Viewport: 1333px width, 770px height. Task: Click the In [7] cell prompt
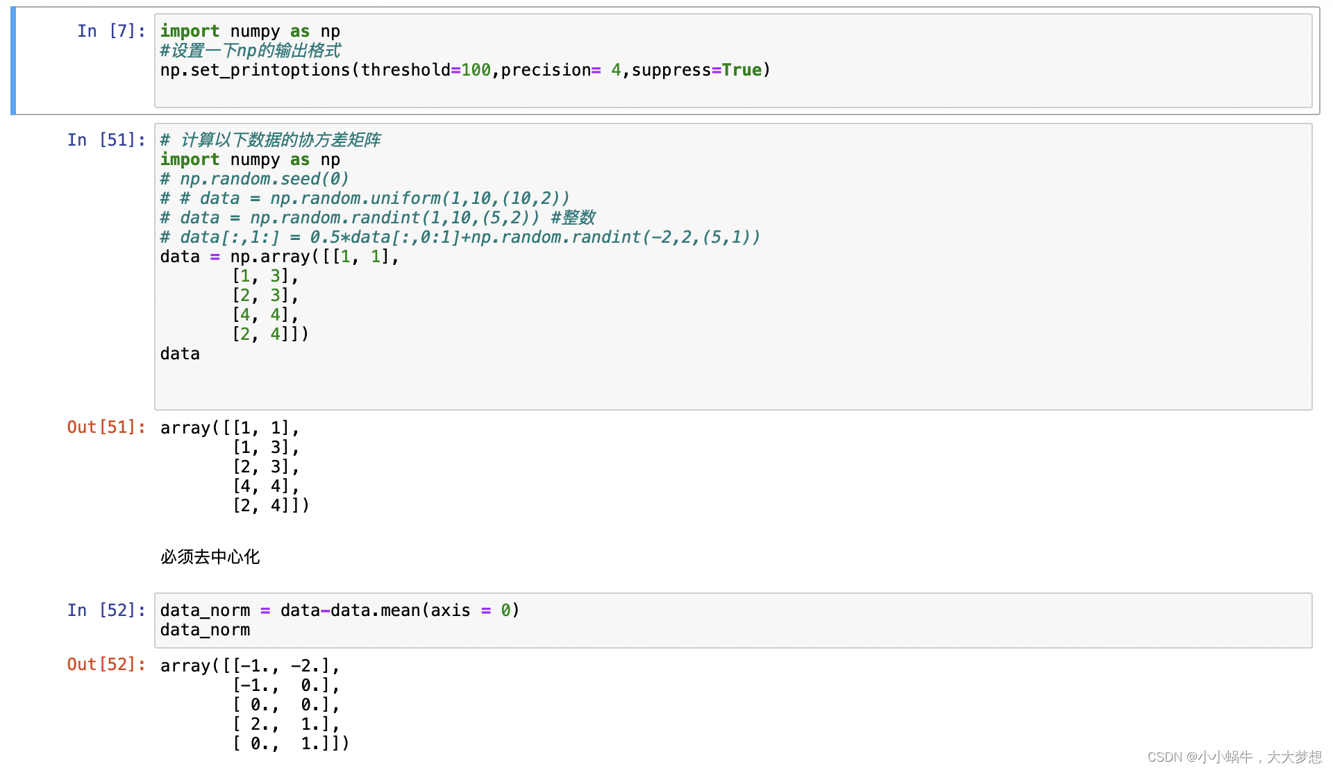(111, 31)
